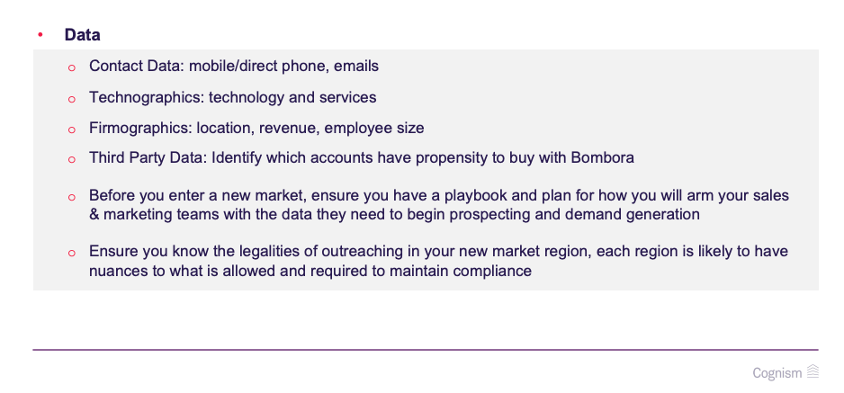Select the Technographics: technology and services line

[232, 97]
